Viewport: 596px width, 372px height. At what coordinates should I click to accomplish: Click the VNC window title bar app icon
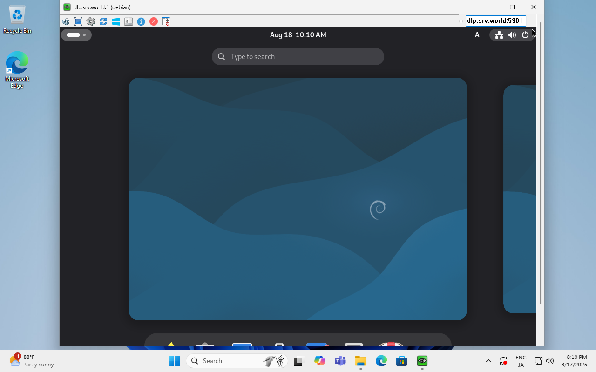coord(67,7)
